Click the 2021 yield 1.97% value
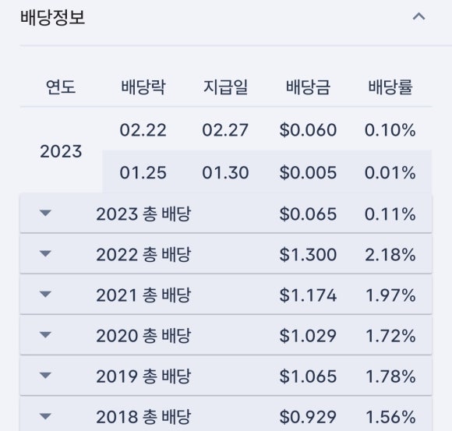 click(390, 295)
